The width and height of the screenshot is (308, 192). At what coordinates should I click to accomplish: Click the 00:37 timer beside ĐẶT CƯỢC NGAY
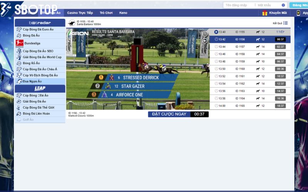(199, 114)
